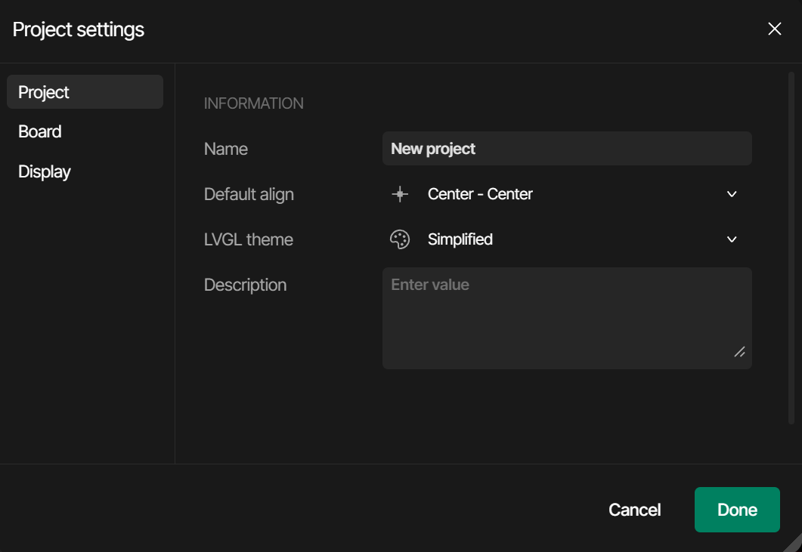Click the resize grip inside the Description box
This screenshot has height=552, width=802.
click(739, 353)
